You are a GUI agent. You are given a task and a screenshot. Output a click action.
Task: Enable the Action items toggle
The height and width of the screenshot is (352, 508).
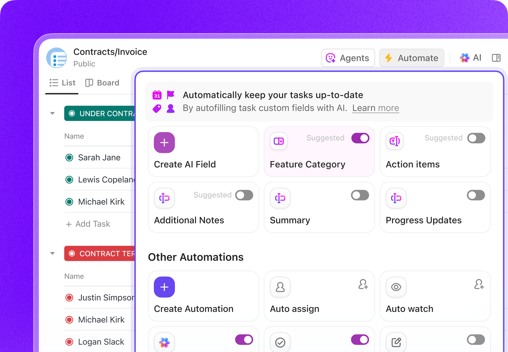tap(476, 138)
